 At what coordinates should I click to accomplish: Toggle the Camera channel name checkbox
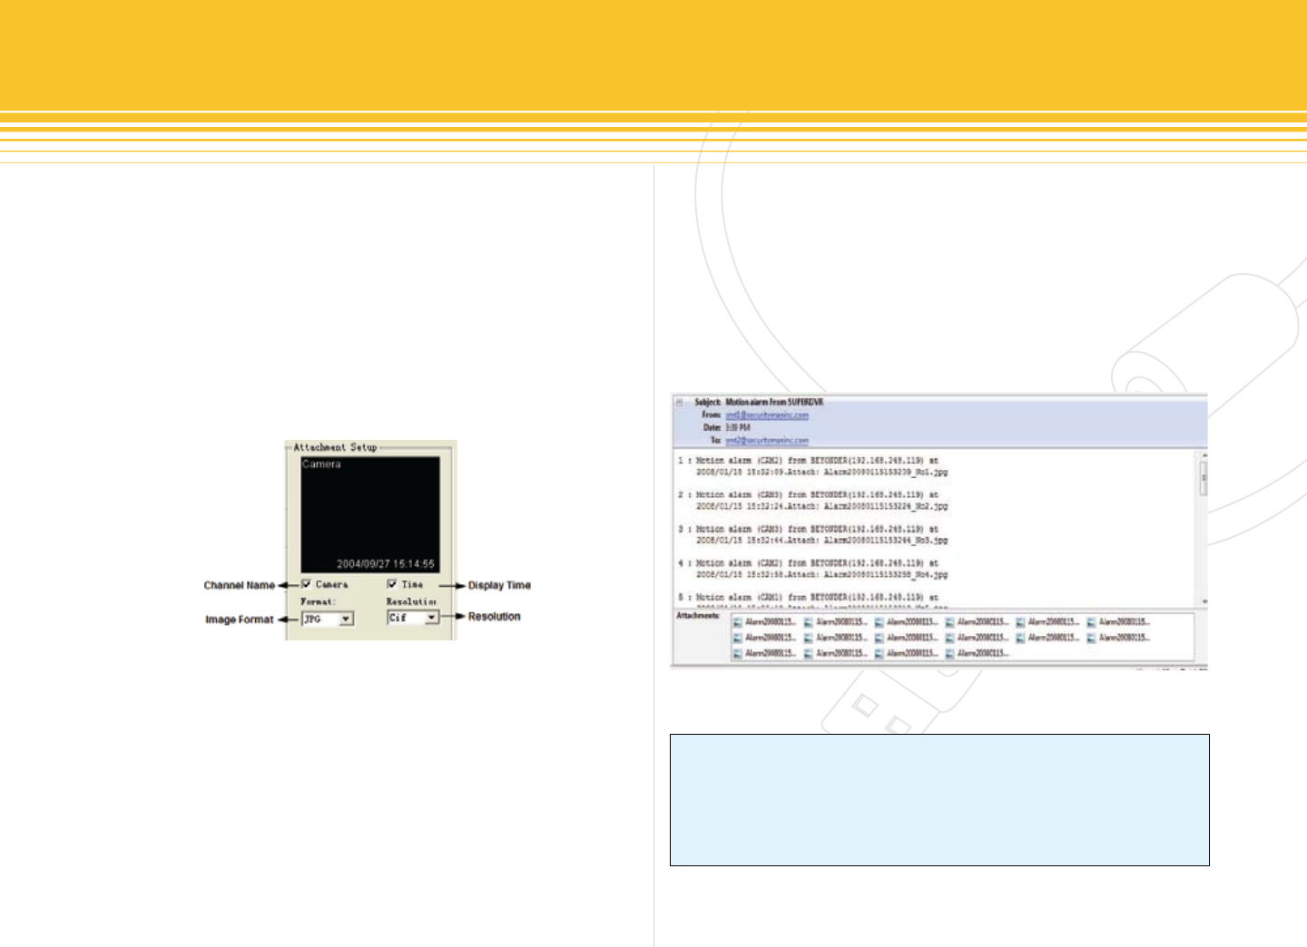pyautogui.click(x=306, y=584)
